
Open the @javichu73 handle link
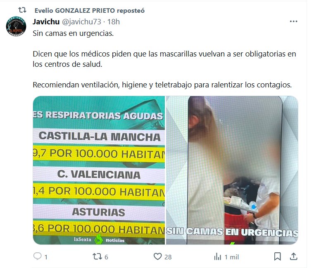(x=81, y=21)
